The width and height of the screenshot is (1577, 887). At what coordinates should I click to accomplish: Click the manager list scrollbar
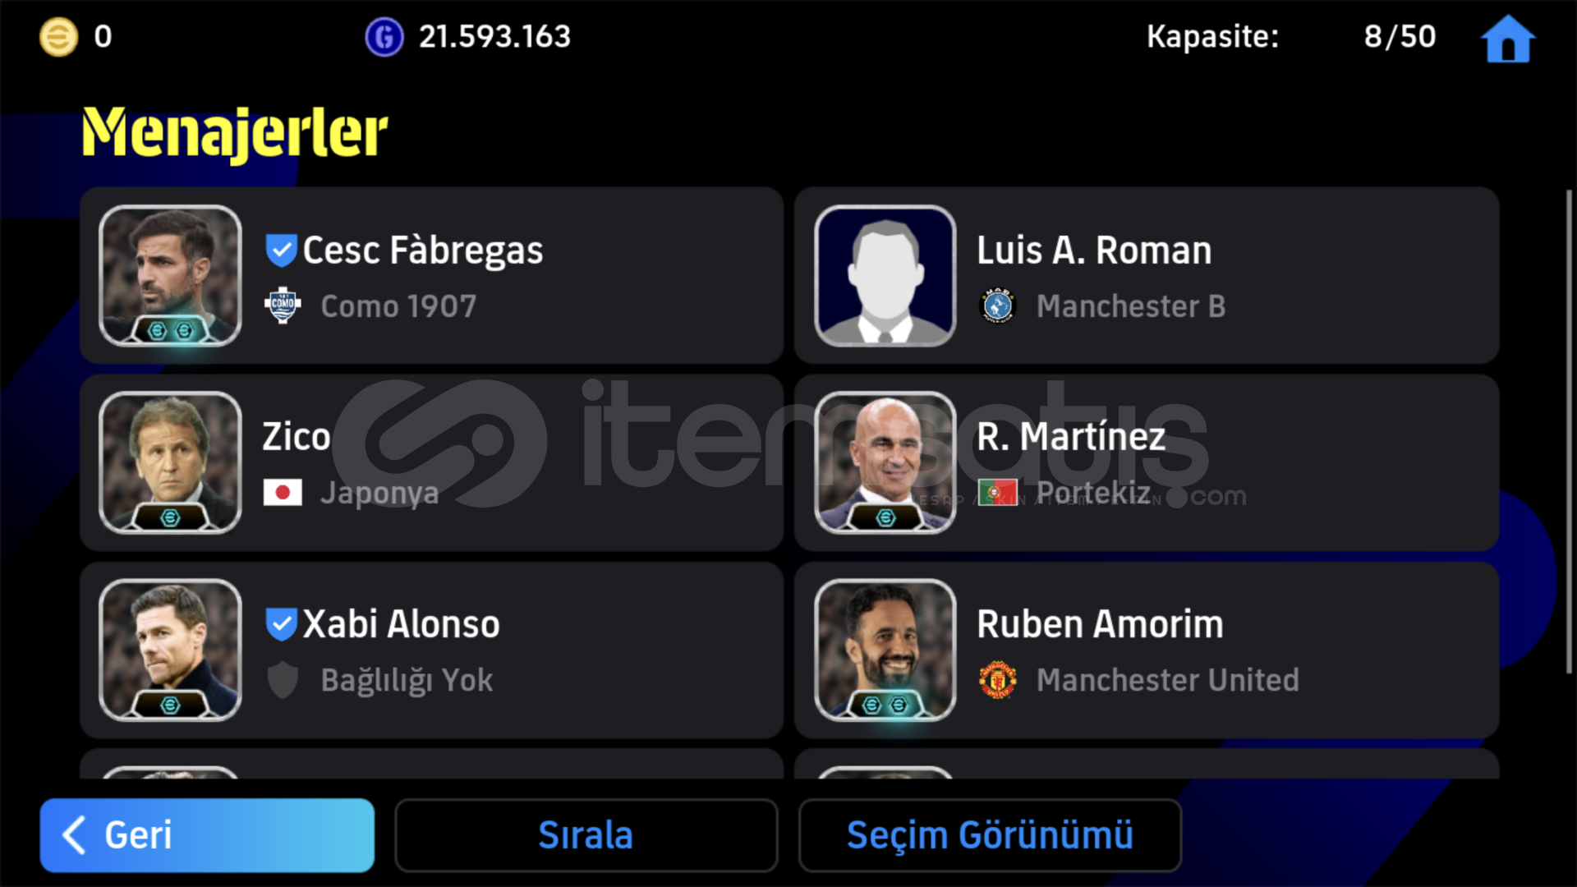click(x=1569, y=431)
